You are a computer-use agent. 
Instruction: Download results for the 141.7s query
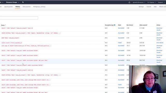tap(159, 47)
